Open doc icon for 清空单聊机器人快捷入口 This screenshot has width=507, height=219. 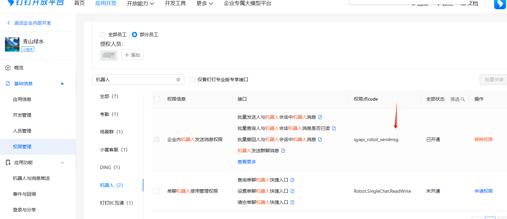click(x=292, y=202)
